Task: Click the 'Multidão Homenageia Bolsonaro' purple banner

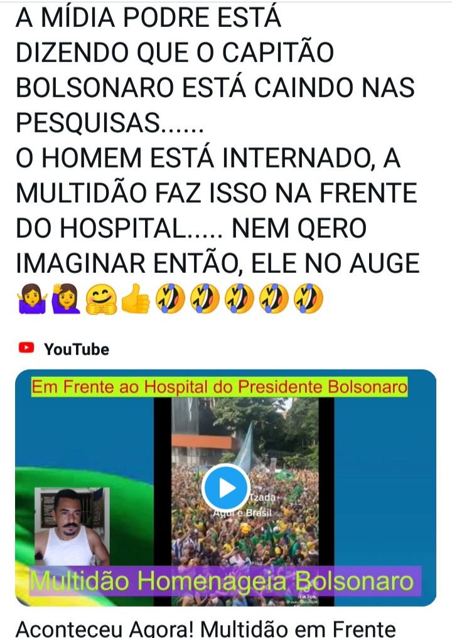Action: pyautogui.click(x=225, y=582)
